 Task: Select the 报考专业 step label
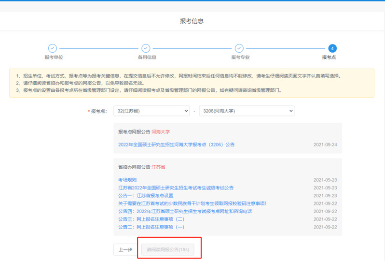[240, 58]
